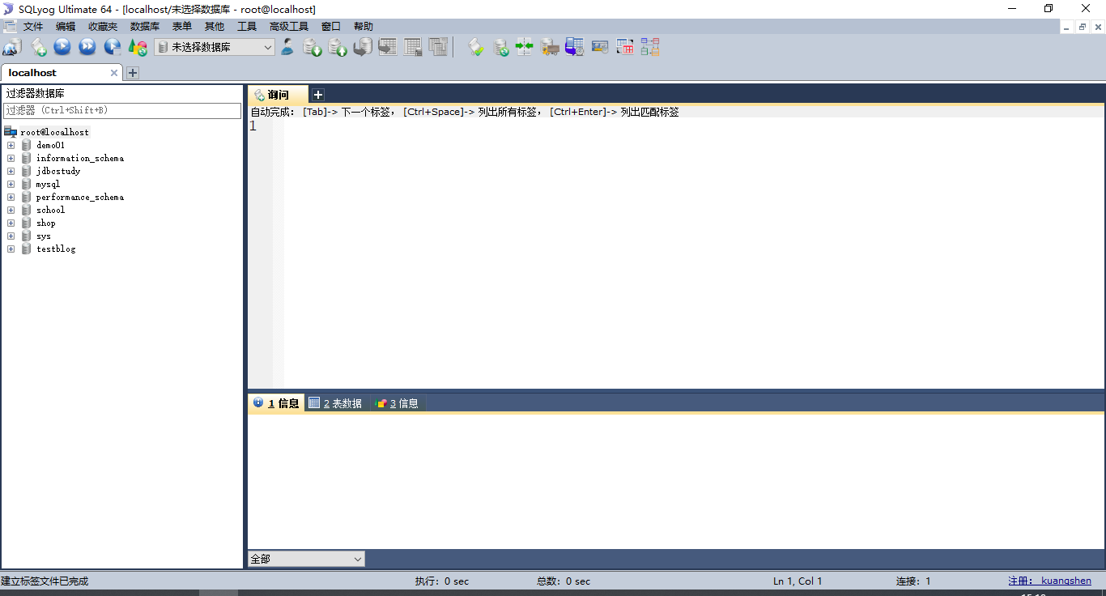The image size is (1106, 596).
Task: Switch to the 2 表数据 tab
Action: tap(335, 403)
